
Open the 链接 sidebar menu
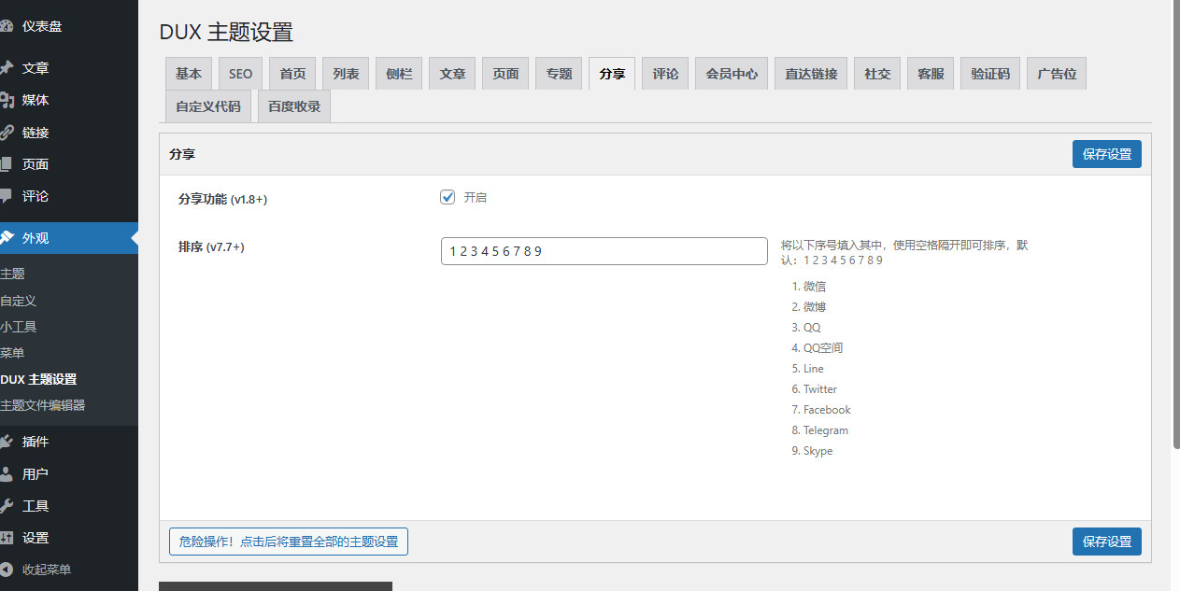(x=36, y=133)
